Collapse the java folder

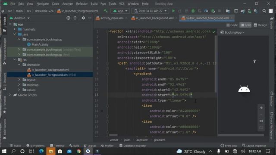click(x=15, y=34)
